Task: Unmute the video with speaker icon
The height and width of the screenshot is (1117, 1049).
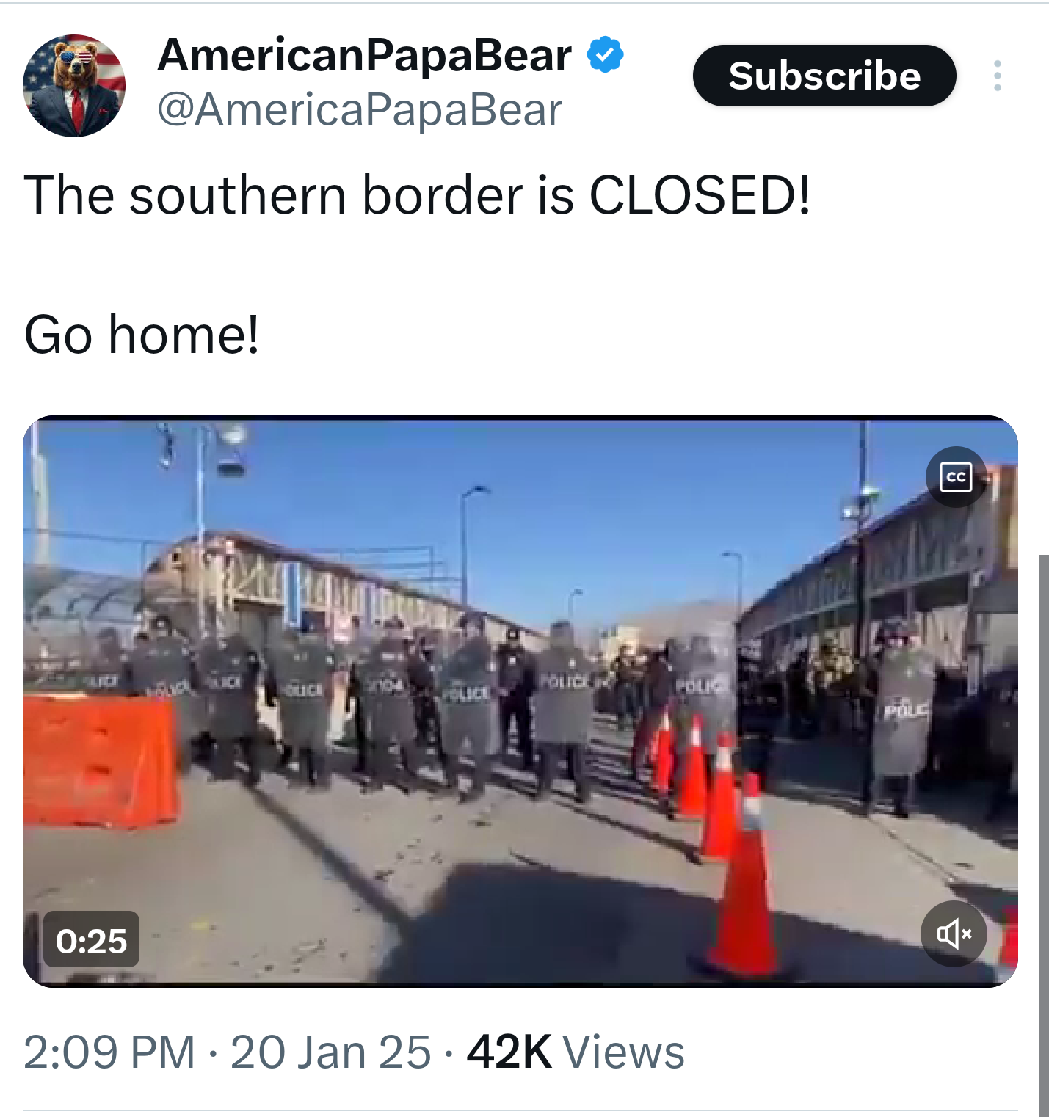Action: [x=954, y=934]
